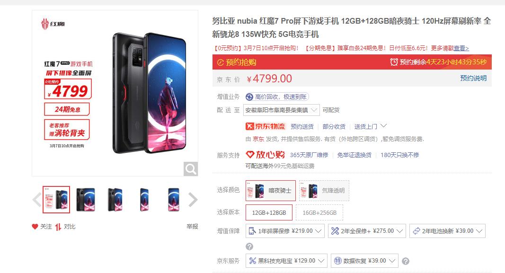The image size is (505, 273).
Task: Choose the 16GB+256GB version
Action: 319,213
